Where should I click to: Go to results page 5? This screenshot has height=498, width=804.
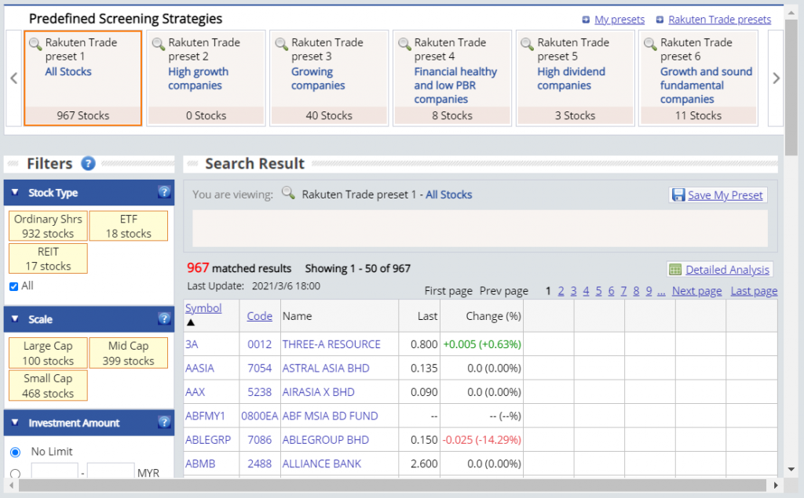(598, 291)
